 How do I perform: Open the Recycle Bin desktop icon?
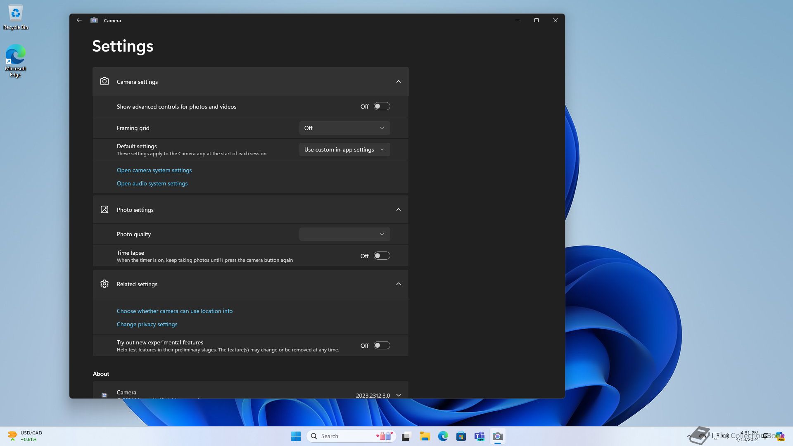point(16,18)
